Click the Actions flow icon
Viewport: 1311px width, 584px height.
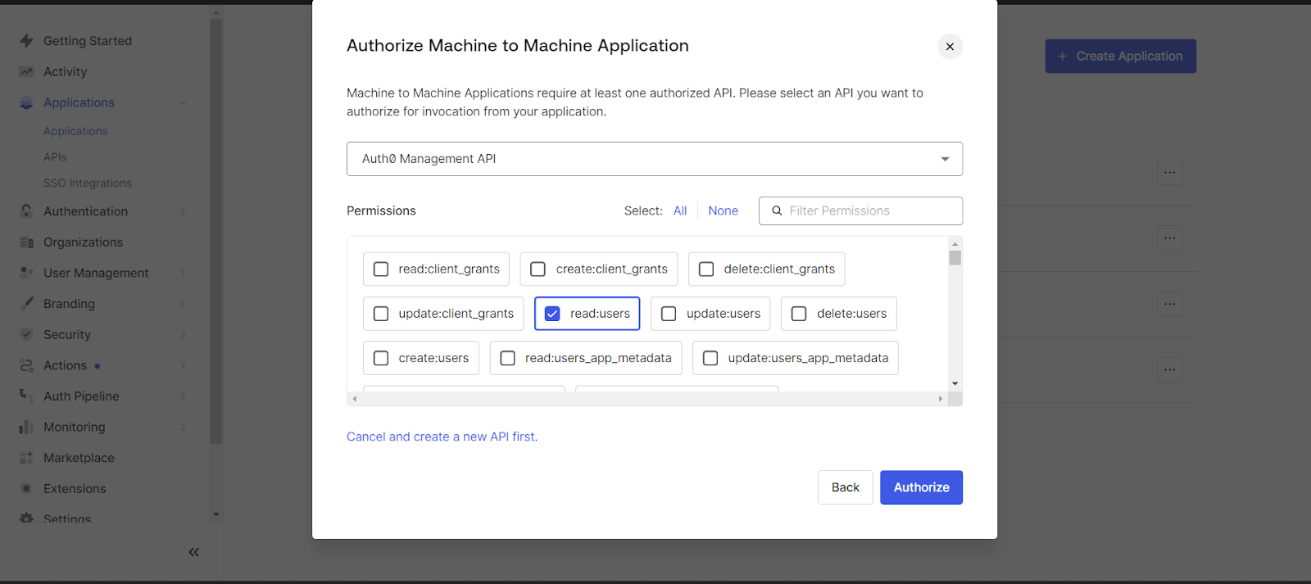(26, 365)
